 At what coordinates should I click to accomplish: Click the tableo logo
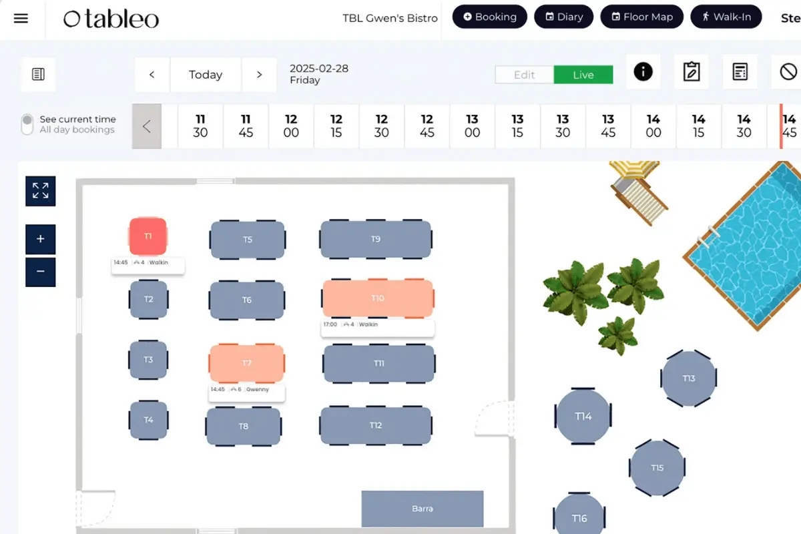click(111, 19)
